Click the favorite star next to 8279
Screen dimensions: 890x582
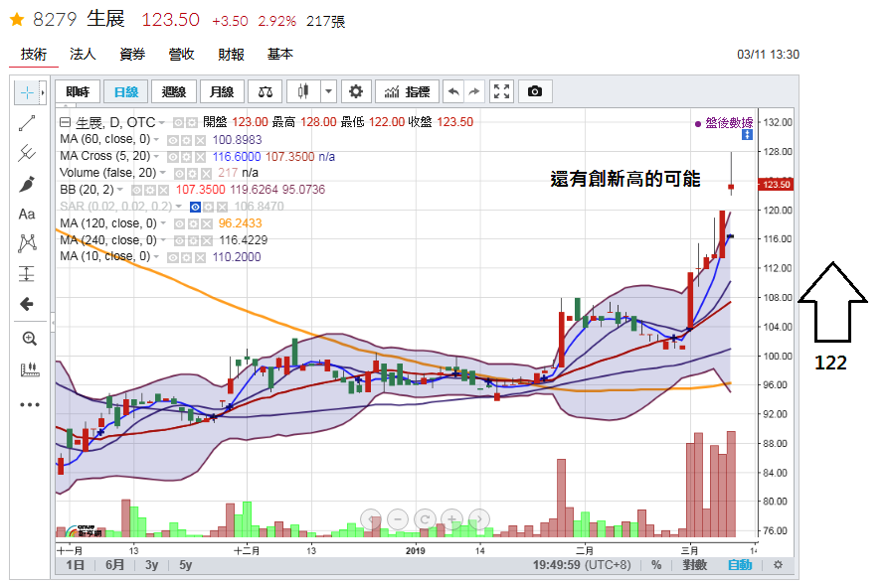[17, 20]
